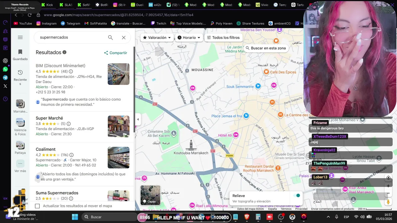
Task: Zoom in the map with plus button
Action: (x=388, y=186)
